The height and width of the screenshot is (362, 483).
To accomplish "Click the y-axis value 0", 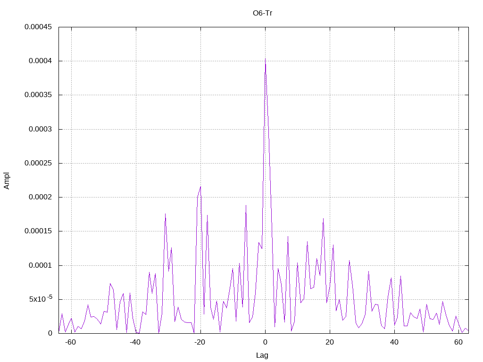I will coord(50,333).
